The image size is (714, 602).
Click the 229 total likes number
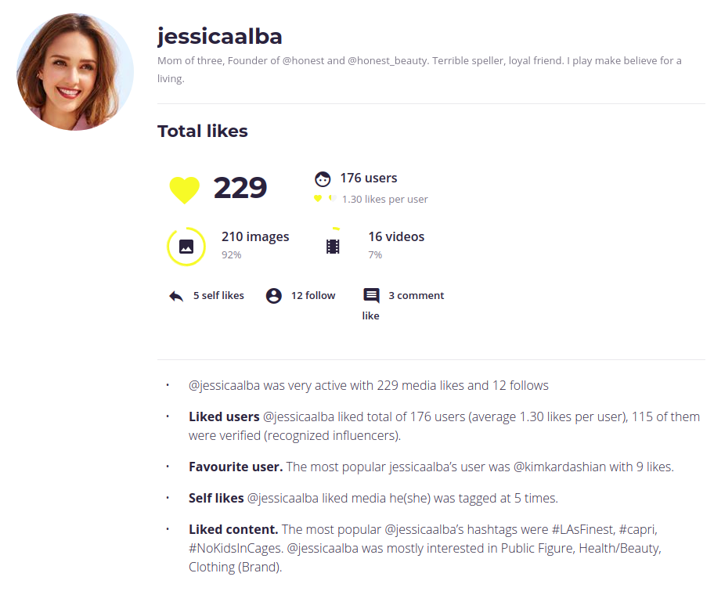pyautogui.click(x=240, y=188)
